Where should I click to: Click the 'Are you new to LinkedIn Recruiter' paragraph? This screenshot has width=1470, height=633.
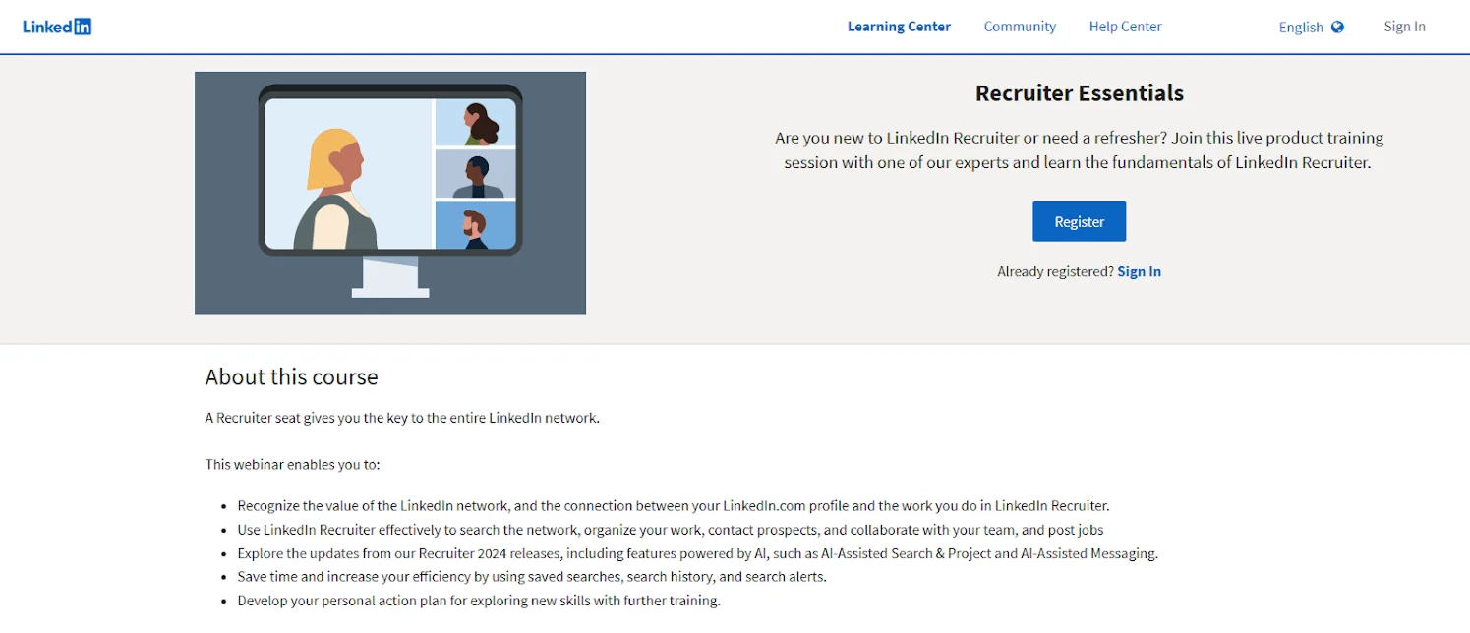(x=1079, y=150)
